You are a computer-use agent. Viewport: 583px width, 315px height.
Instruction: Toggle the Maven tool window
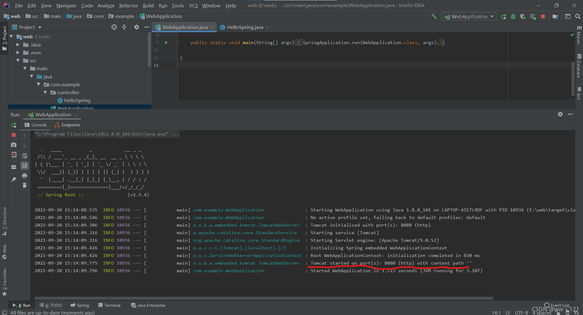(579, 35)
